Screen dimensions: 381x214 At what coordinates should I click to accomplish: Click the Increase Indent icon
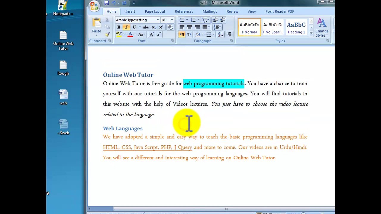tap(223, 20)
